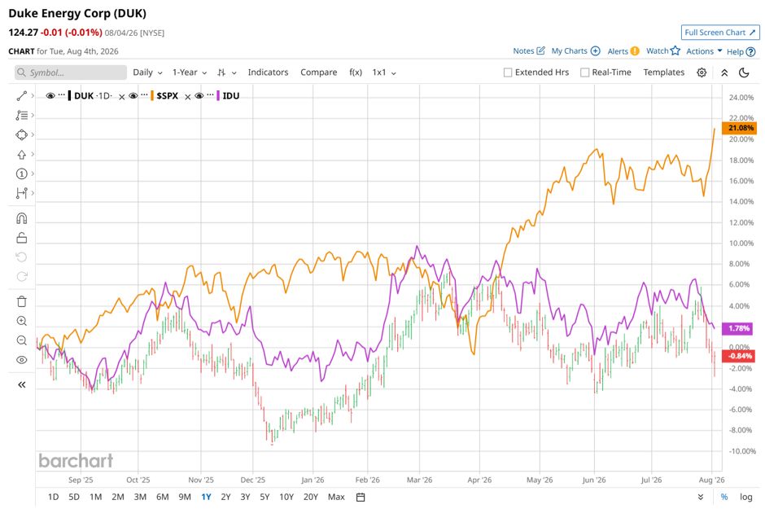Screen dimensions: 765x509
Task: Select the trend line drawing tool
Action: [x=21, y=96]
